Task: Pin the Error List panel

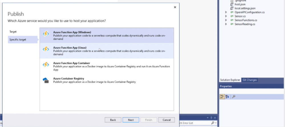Action: click(x=211, y=118)
